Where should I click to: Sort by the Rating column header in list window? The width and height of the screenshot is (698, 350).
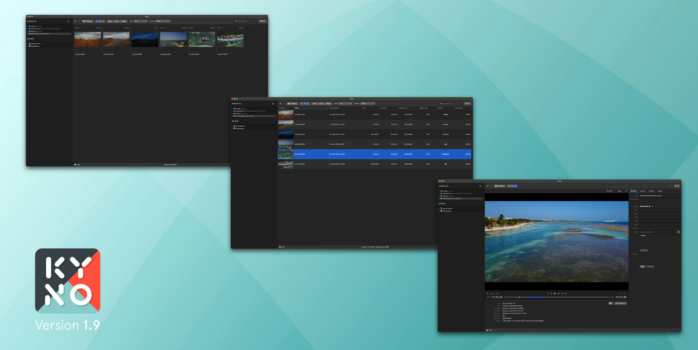coord(440,108)
